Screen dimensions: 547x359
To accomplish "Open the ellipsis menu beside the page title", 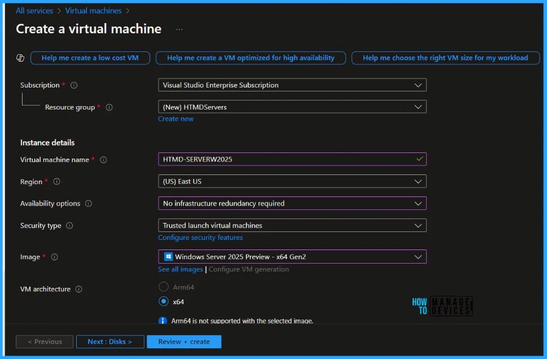I will [x=180, y=29].
